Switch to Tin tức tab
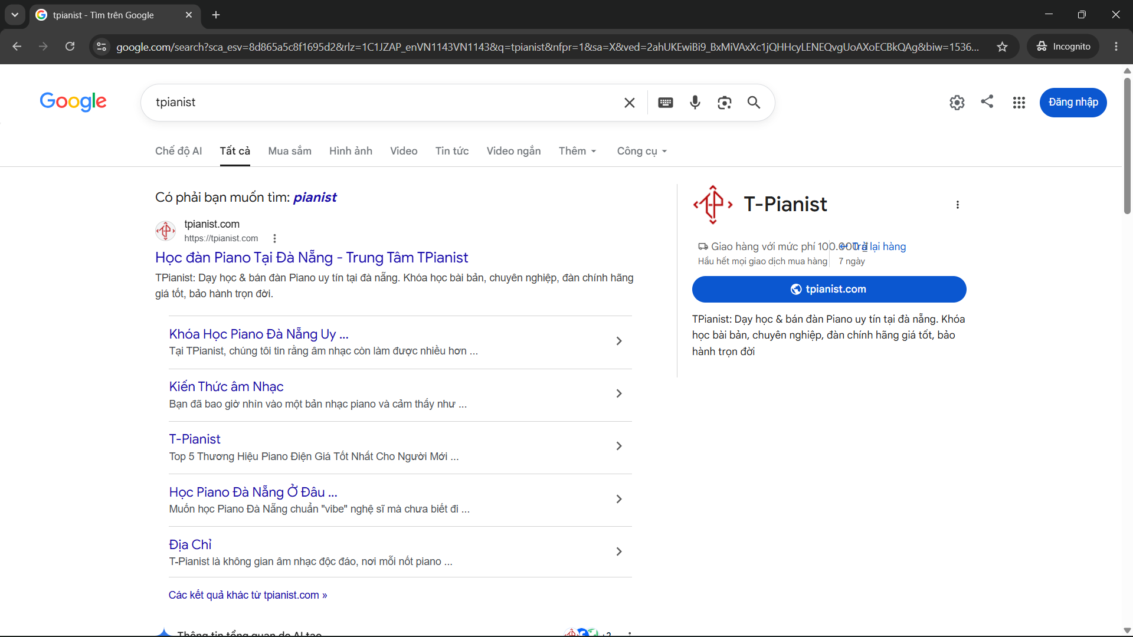1133x637 pixels. [452, 151]
